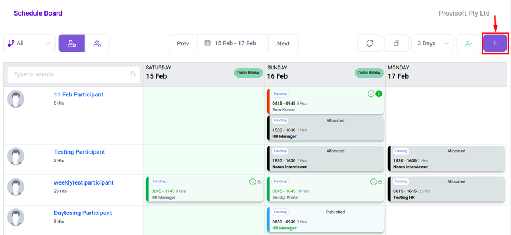This screenshot has width=511, height=235.
Task: Open the weeklytest participant link
Action: [x=83, y=182]
